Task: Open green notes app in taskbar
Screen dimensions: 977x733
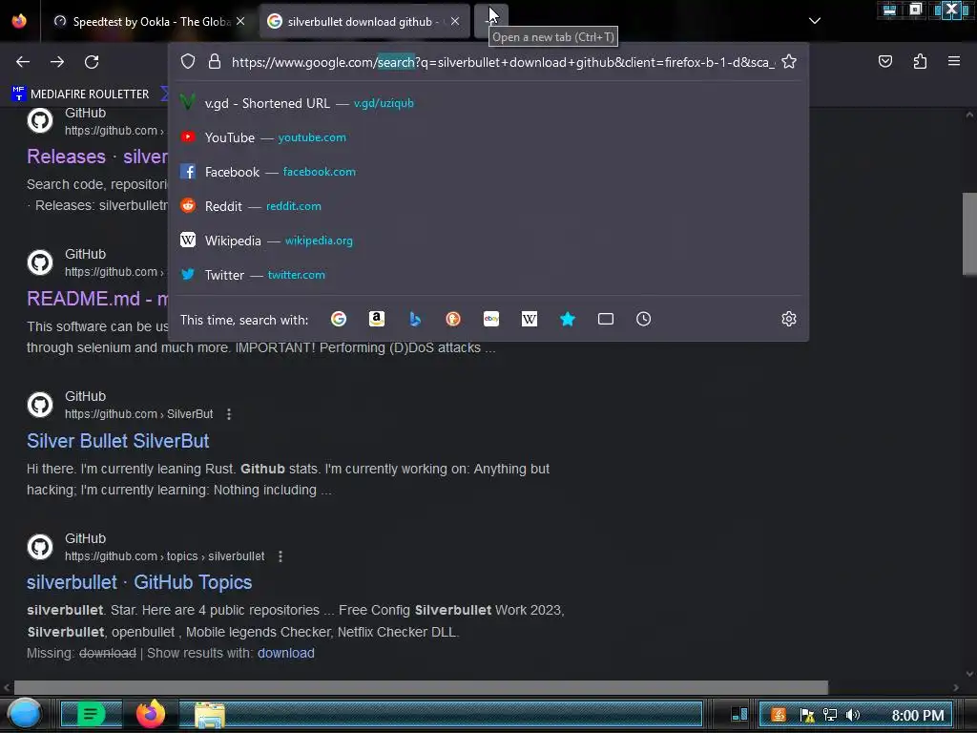Action: pos(91,714)
